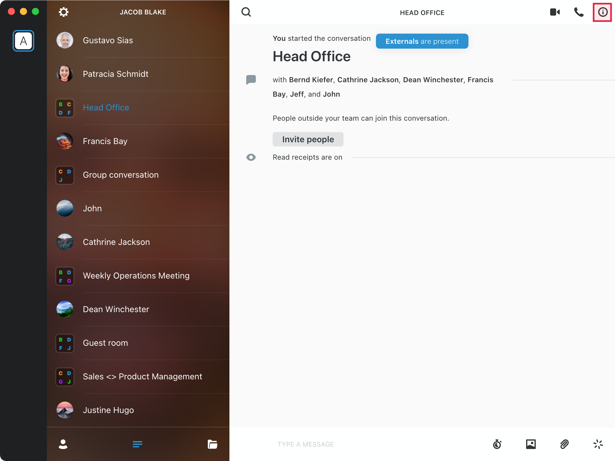
Task: Click Gustavo Sias avatar photo
Action: pos(65,40)
